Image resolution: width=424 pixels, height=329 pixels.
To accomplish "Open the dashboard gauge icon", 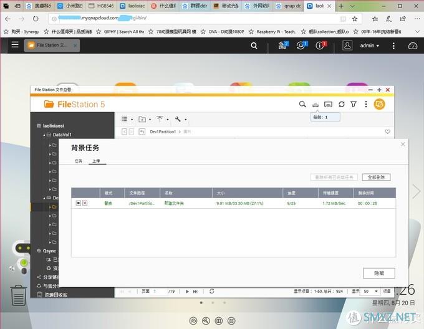I will 413,45.
